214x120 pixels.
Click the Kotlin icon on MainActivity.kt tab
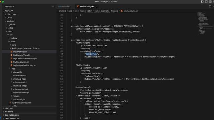(x=78, y=6)
